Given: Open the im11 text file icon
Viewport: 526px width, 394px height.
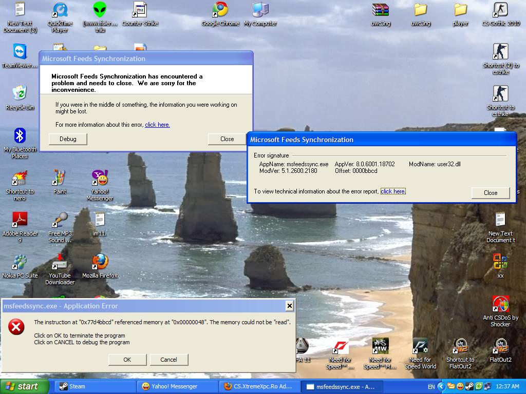Looking at the screenshot, I should [100, 224].
